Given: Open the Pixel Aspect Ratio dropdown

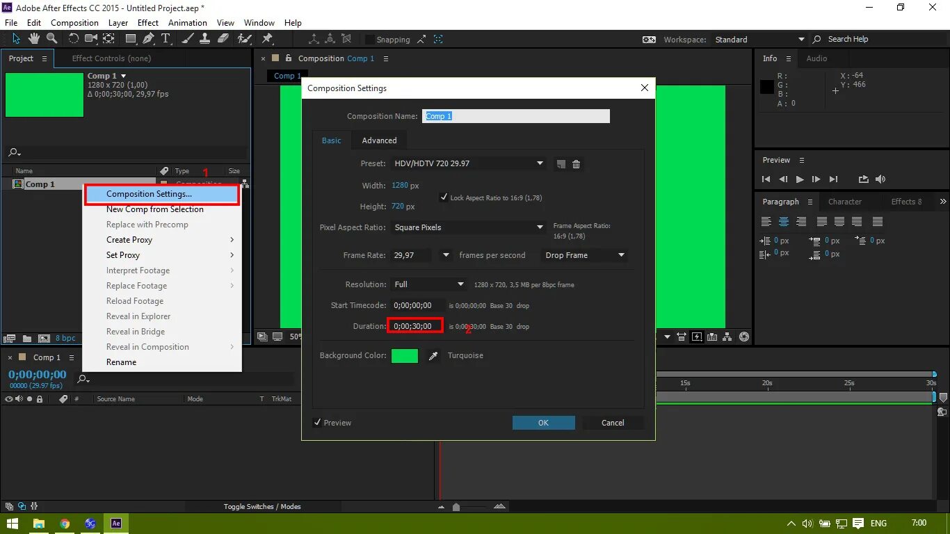Looking at the screenshot, I should pos(469,227).
